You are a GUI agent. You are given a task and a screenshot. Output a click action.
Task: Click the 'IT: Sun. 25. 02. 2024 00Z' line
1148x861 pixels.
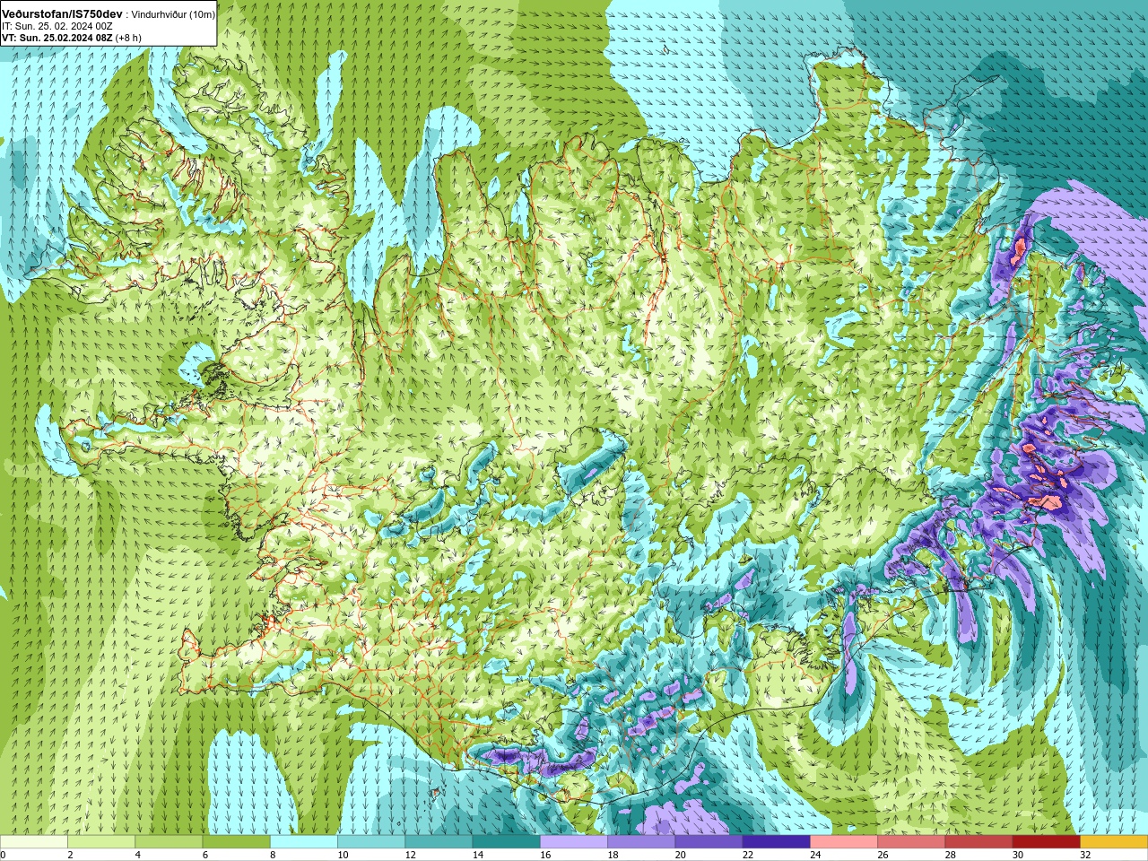pyautogui.click(x=57, y=26)
